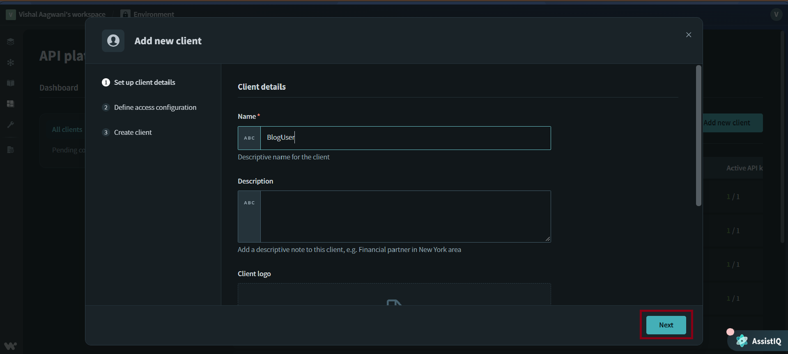788x354 pixels.
Task: Click the Client logo label
Action: pyautogui.click(x=254, y=274)
